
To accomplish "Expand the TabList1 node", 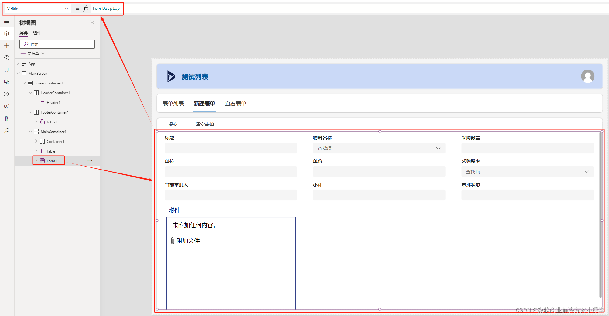I will 36,122.
